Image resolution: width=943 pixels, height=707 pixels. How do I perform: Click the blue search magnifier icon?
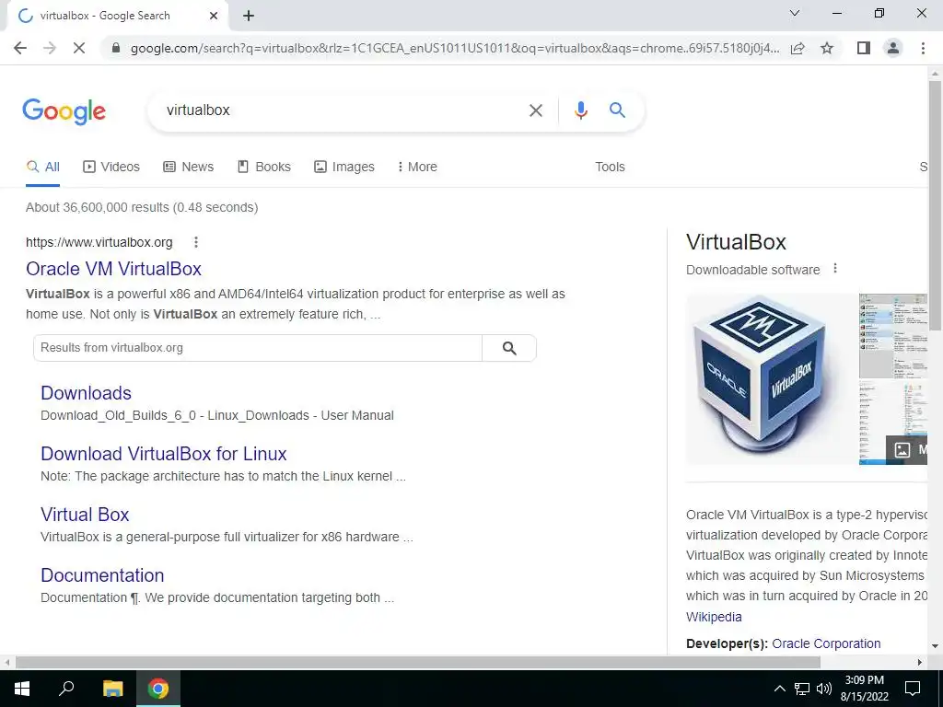tap(617, 110)
